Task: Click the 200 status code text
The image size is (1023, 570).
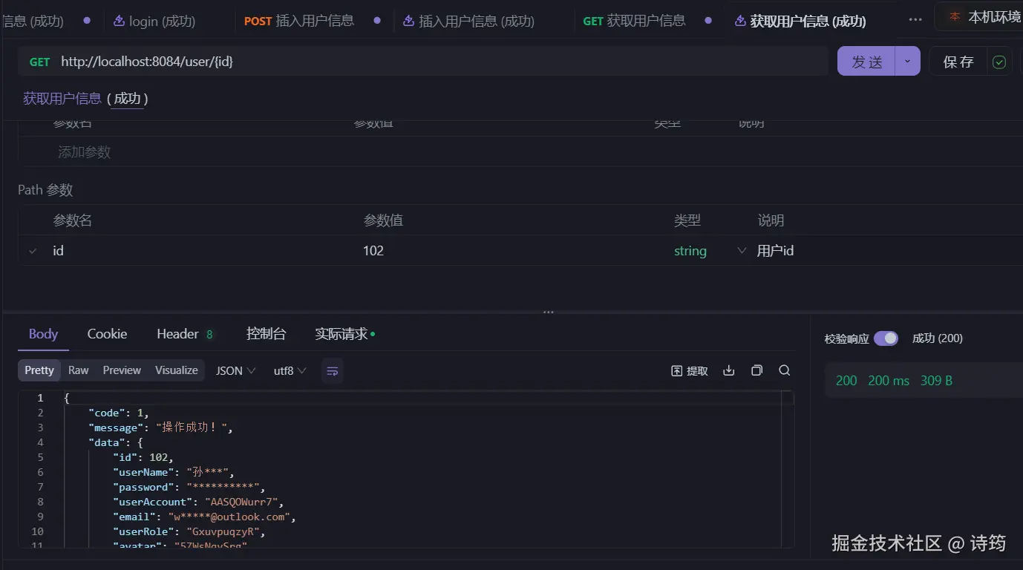Action: point(846,381)
